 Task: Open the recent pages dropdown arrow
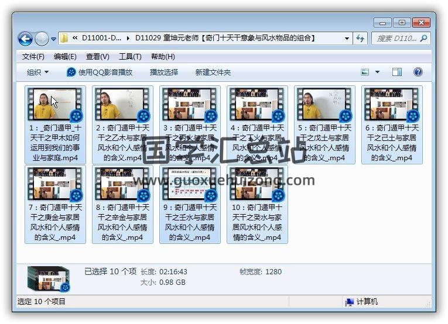tap(53, 39)
